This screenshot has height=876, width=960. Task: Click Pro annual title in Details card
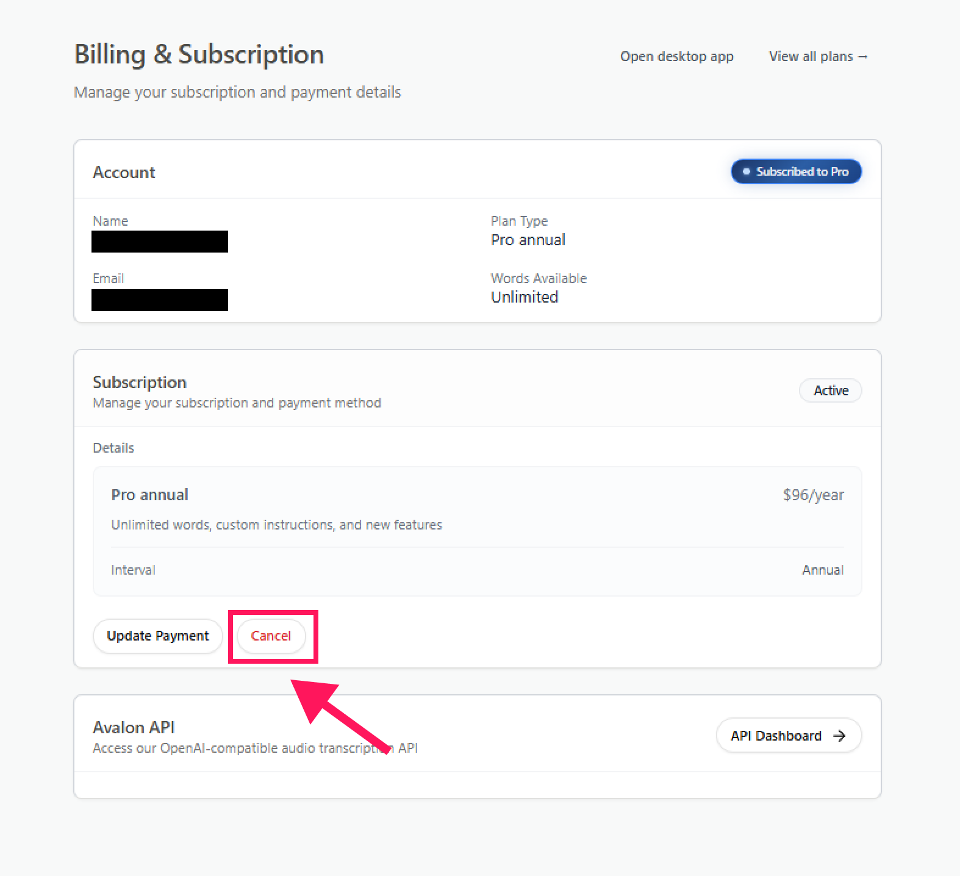coord(149,495)
